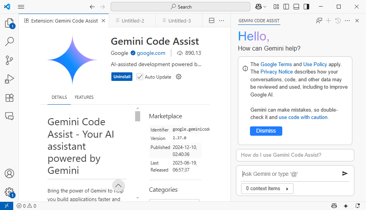Open the extension settings gear
Image resolution: width=366 pixels, height=210 pixels.
(179, 77)
